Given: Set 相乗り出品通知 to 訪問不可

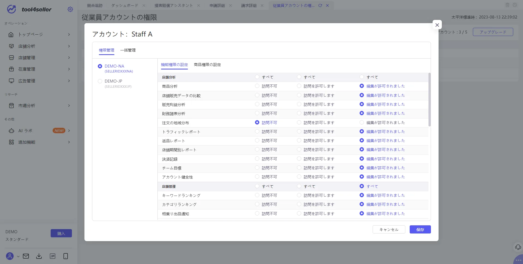Looking at the screenshot, I should (x=257, y=214).
